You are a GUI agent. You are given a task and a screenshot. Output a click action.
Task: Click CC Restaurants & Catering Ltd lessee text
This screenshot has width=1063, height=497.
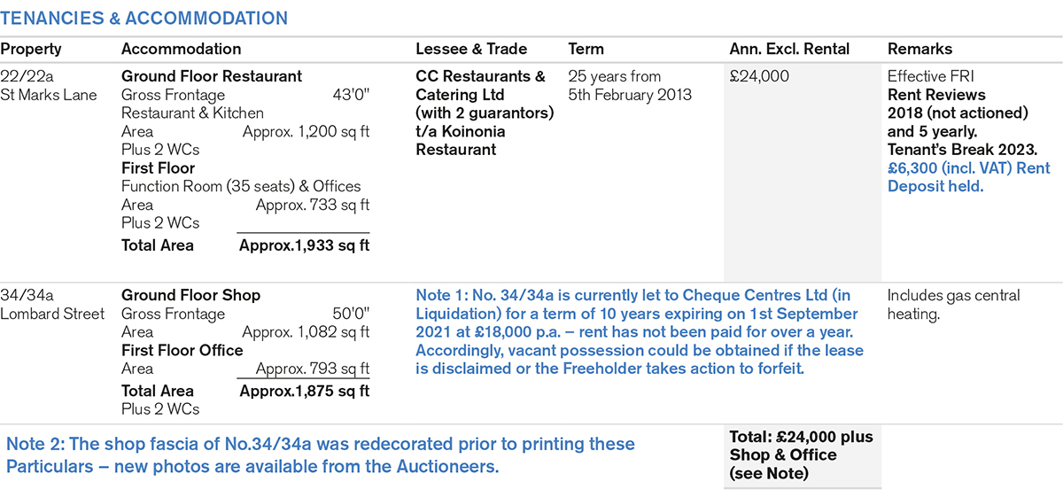[x=480, y=85]
